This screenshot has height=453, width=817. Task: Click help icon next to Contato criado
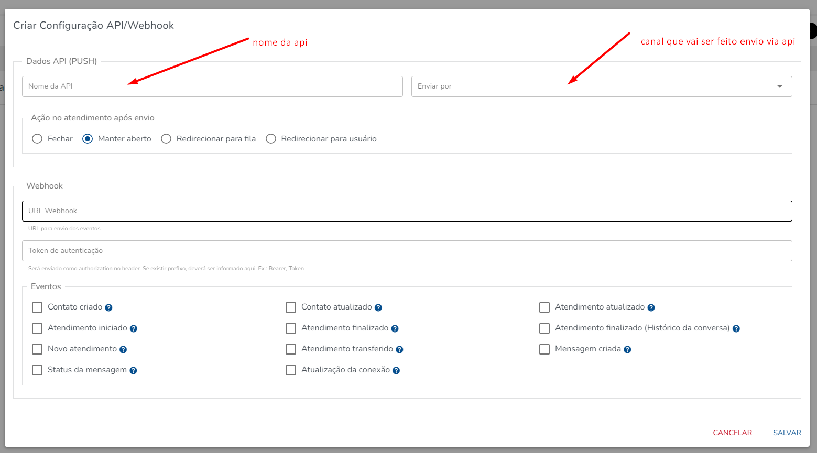tap(108, 308)
